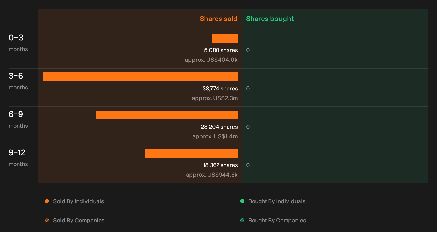Click the approx. US$404.0k amount
437x232 pixels.
(211, 60)
